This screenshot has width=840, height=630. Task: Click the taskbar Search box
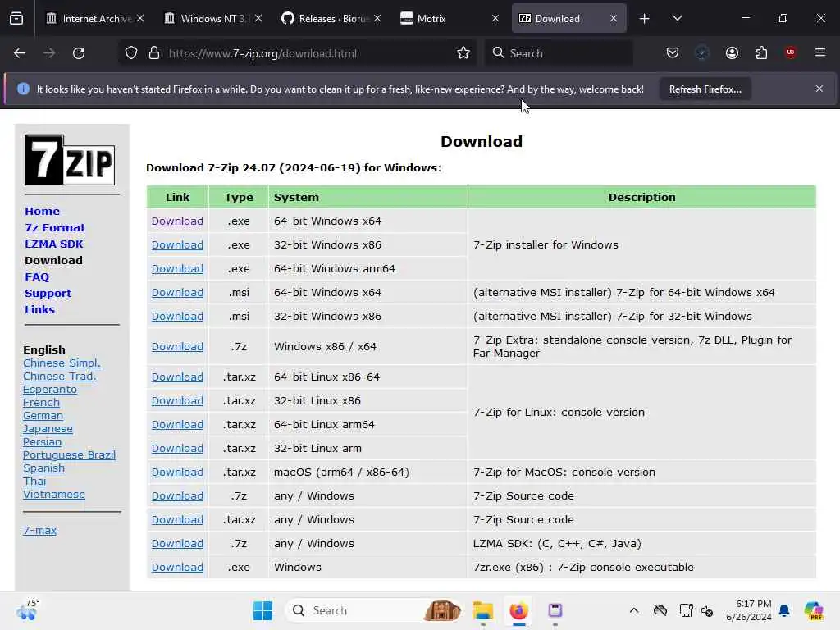374,610
